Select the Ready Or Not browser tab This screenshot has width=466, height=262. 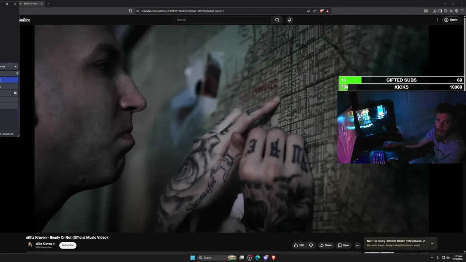tap(31, 4)
